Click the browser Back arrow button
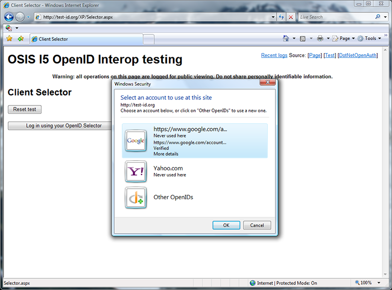392x290 pixels. pos(9,17)
